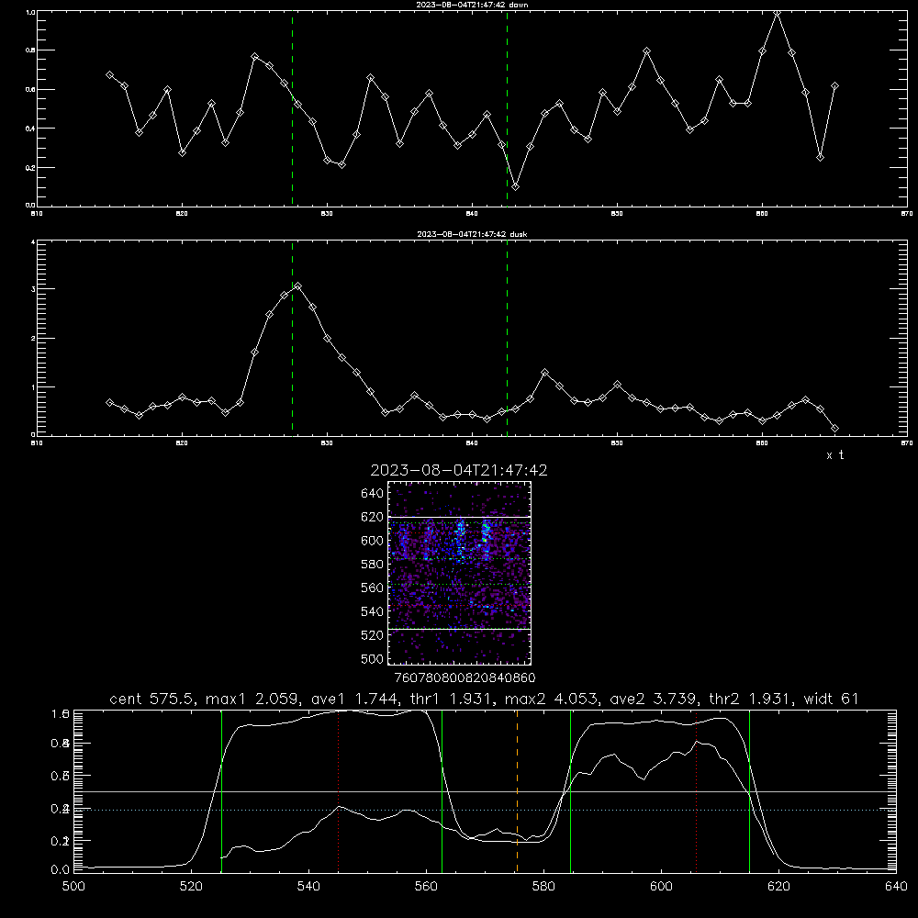
Task: Click the first diamond point of the dawn curve
Action: [x=109, y=75]
